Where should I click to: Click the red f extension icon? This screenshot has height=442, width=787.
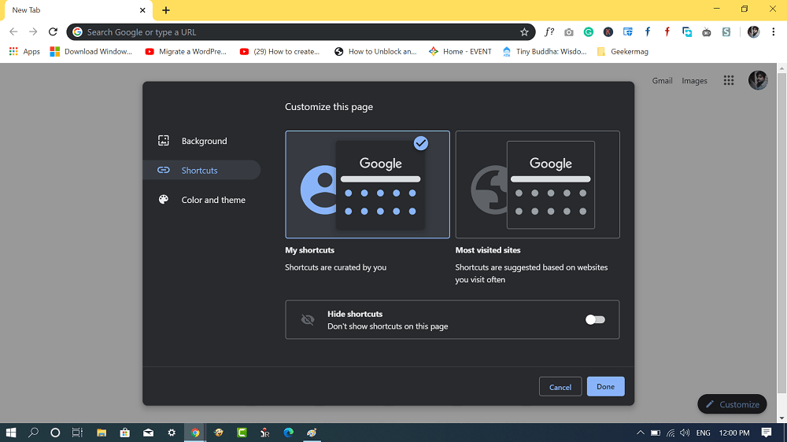point(667,32)
